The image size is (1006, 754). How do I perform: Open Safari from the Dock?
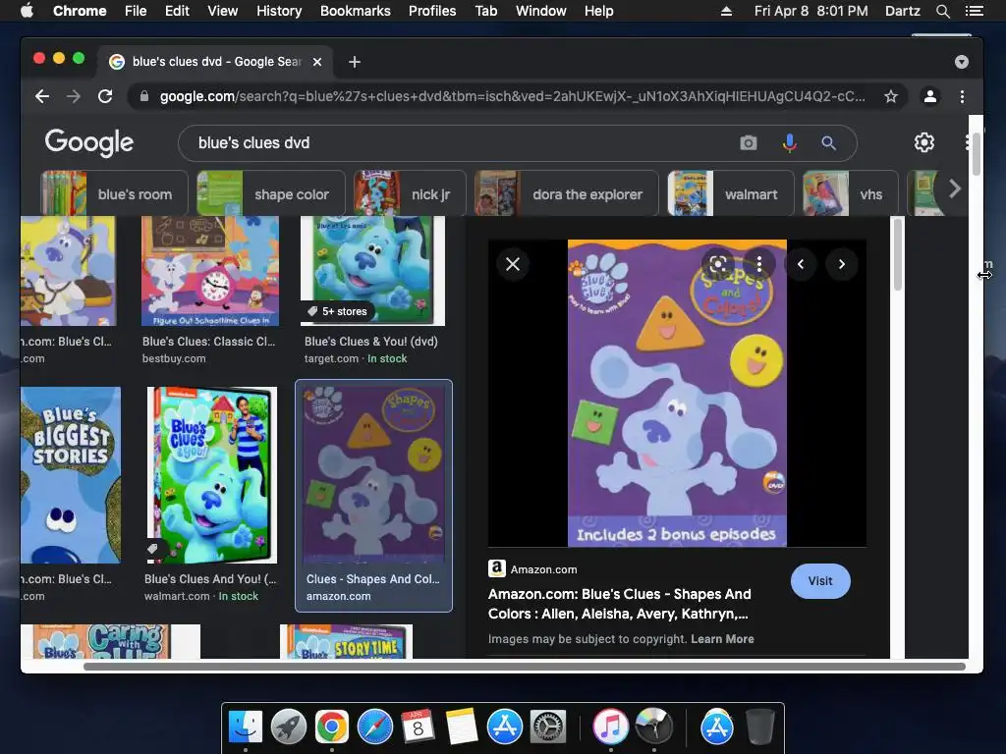tap(375, 727)
